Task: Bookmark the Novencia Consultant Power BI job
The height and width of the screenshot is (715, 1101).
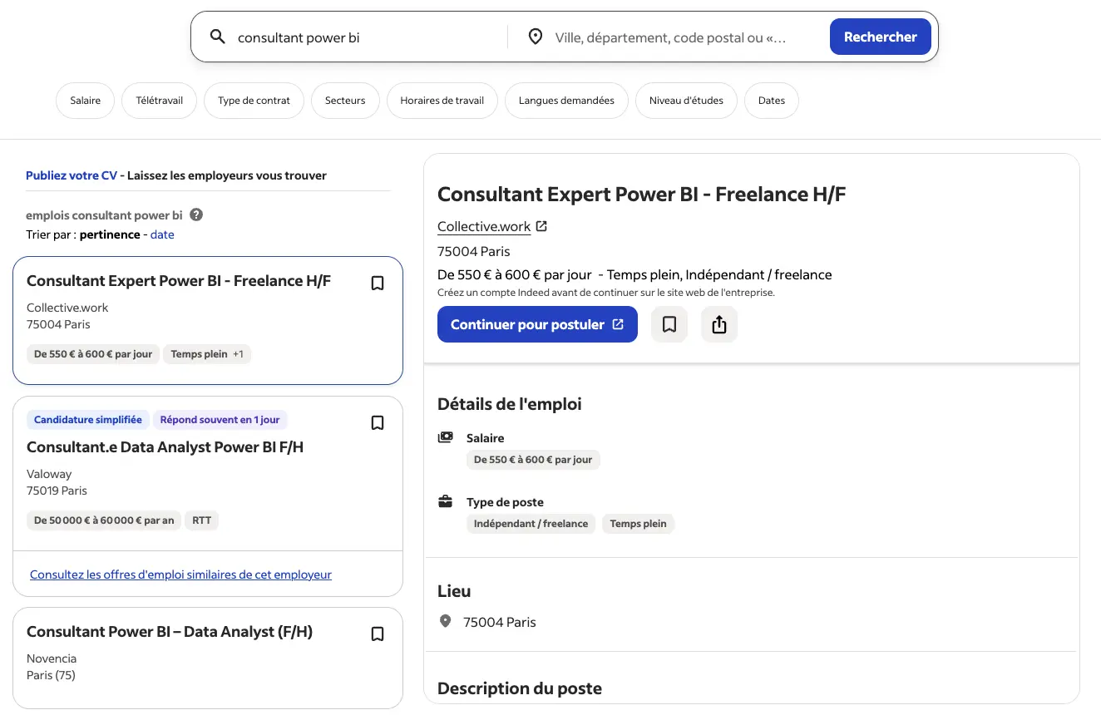Action: coord(378,634)
